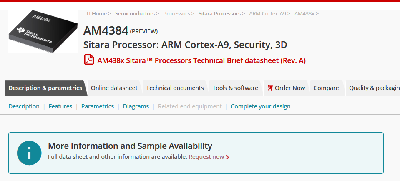Click the red arrow after Request now
The height and width of the screenshot is (181, 400).
228,157
